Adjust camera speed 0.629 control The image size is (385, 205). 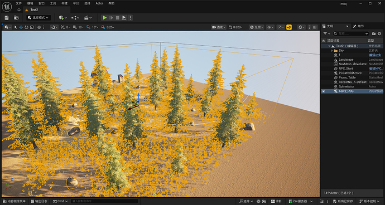236,27
